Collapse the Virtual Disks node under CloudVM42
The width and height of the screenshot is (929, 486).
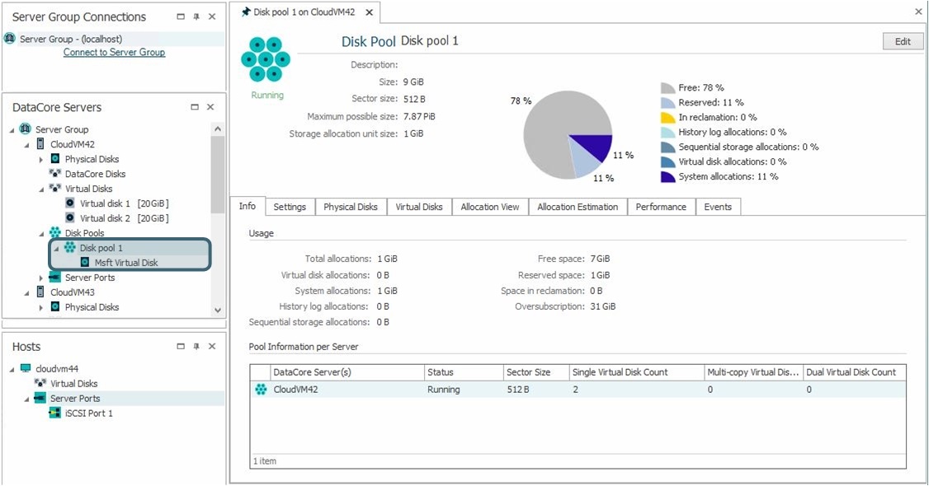[41, 189]
